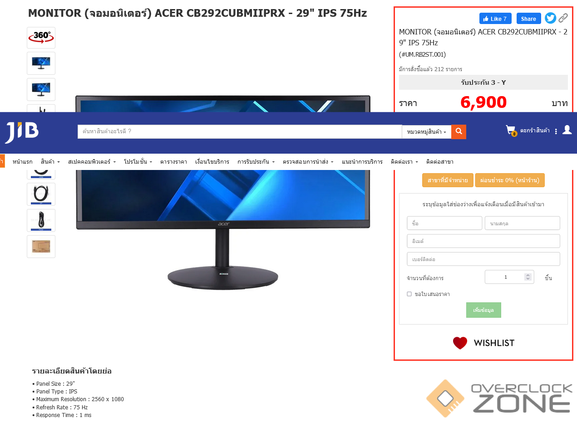Increase the quantity with the stepper arrow
Image resolution: width=577 pixels, height=422 pixels.
(x=528, y=275)
